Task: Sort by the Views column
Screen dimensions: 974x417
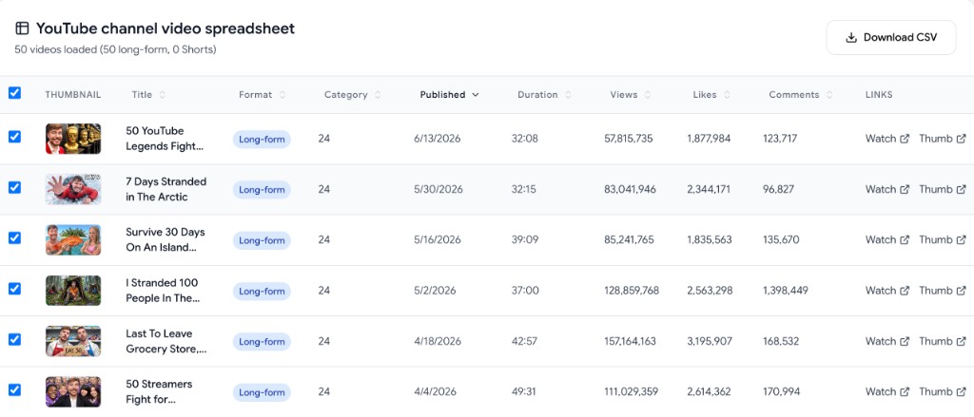Action: [631, 95]
